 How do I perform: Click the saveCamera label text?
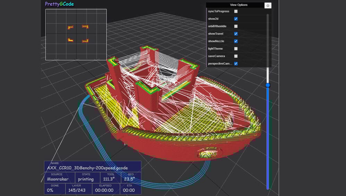pyautogui.click(x=217, y=56)
